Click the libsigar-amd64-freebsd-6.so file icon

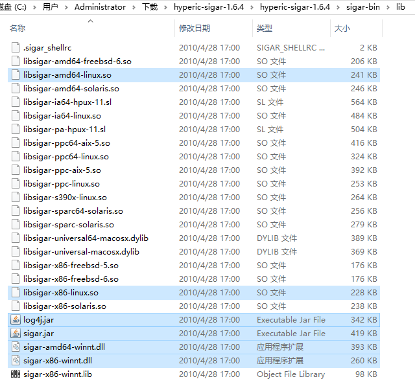[16, 61]
